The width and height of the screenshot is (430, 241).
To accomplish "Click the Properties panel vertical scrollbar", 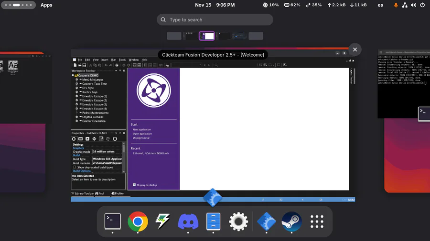I will (124, 157).
